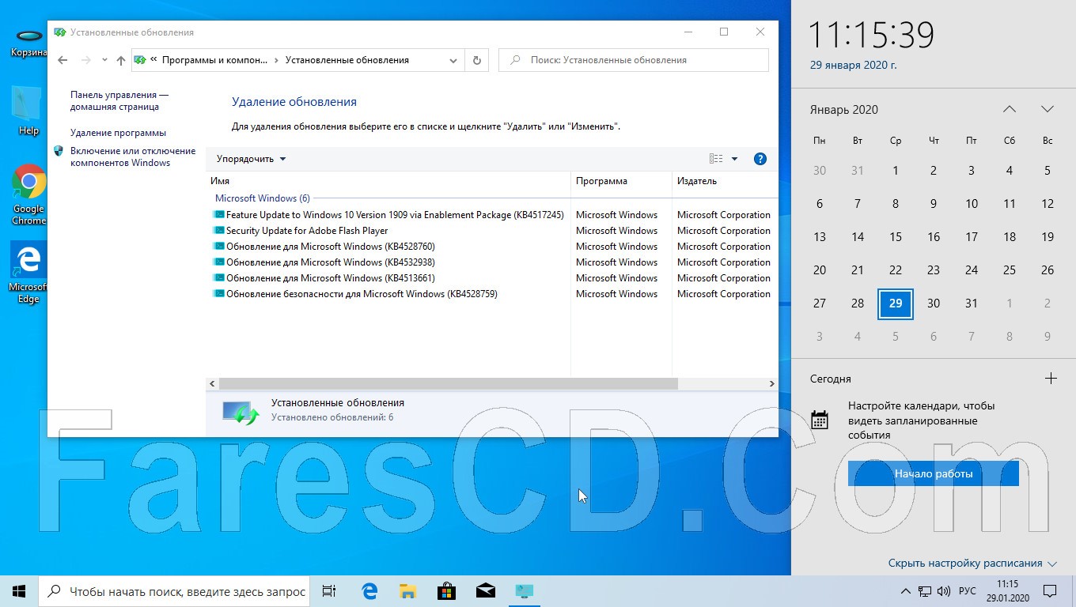Select the security update KB4528759 row
The image size is (1076, 607).
pyautogui.click(x=492, y=294)
